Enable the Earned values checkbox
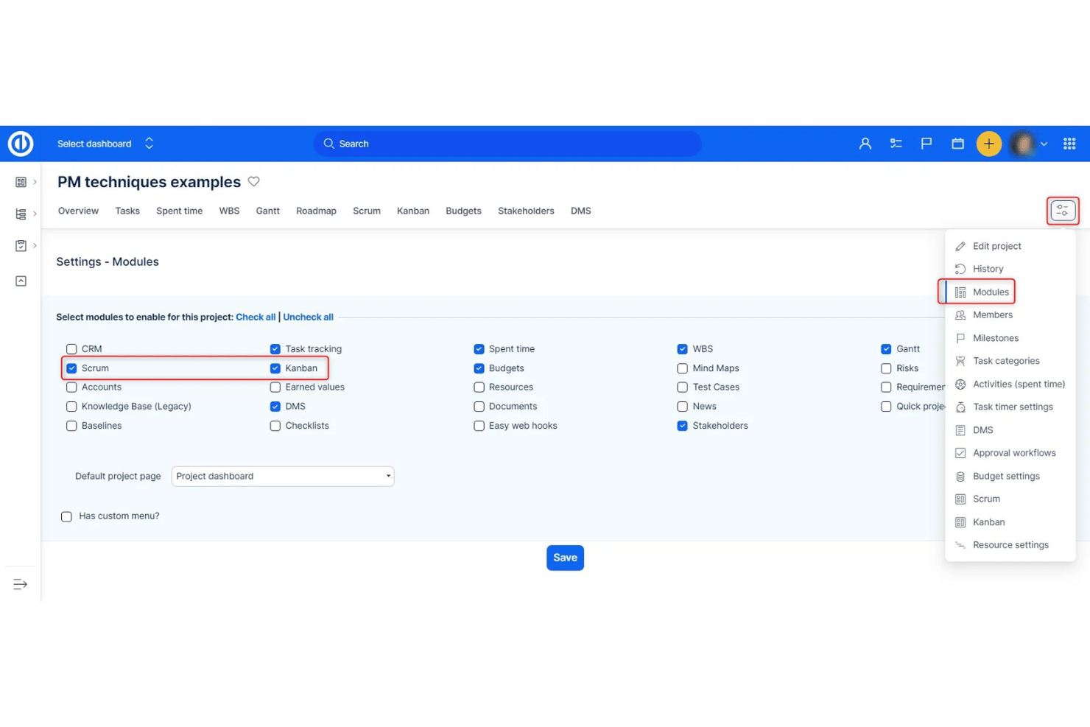Image resolution: width=1090 pixels, height=727 pixels. point(275,387)
